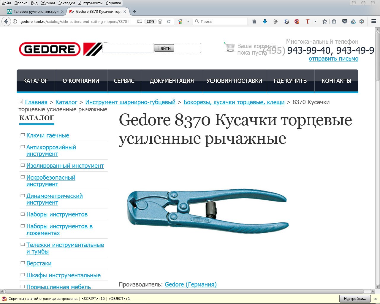Open the hamburger browser menu

tap(374, 21)
